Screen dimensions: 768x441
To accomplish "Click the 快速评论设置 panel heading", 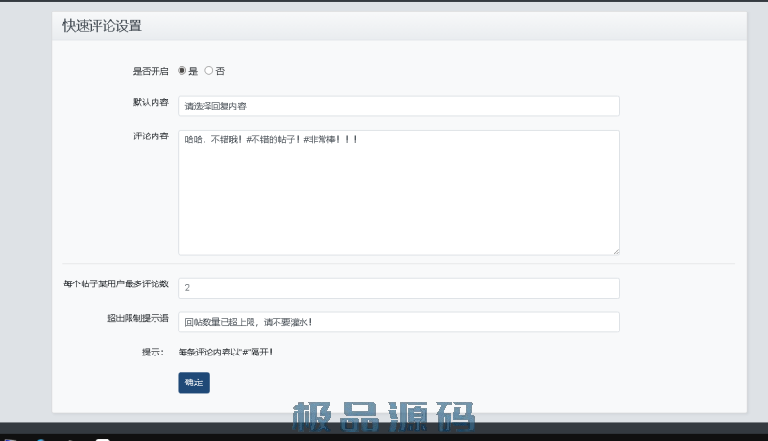I will [103, 26].
